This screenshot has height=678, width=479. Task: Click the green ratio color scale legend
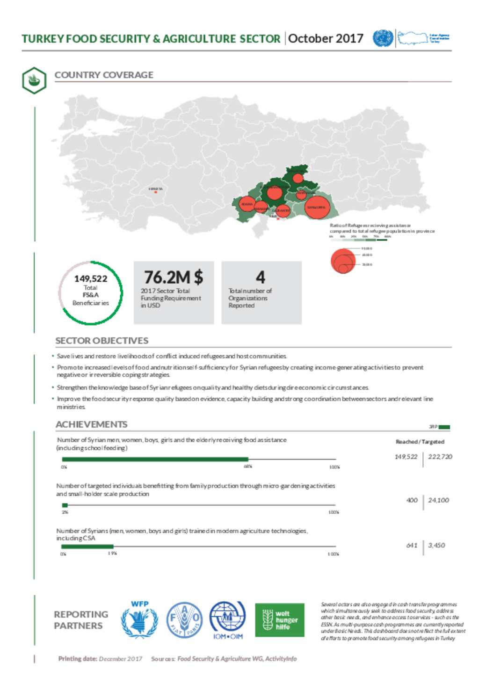tap(359, 240)
